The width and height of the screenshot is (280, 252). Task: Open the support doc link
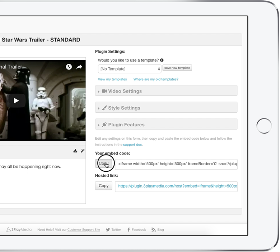coord(133,144)
